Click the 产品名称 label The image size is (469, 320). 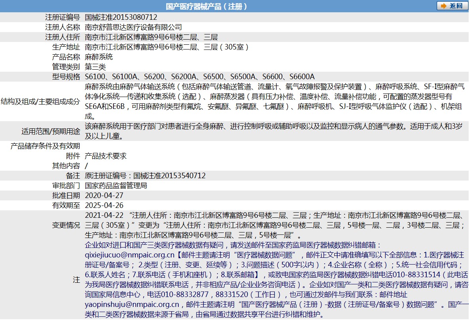tap(66, 57)
